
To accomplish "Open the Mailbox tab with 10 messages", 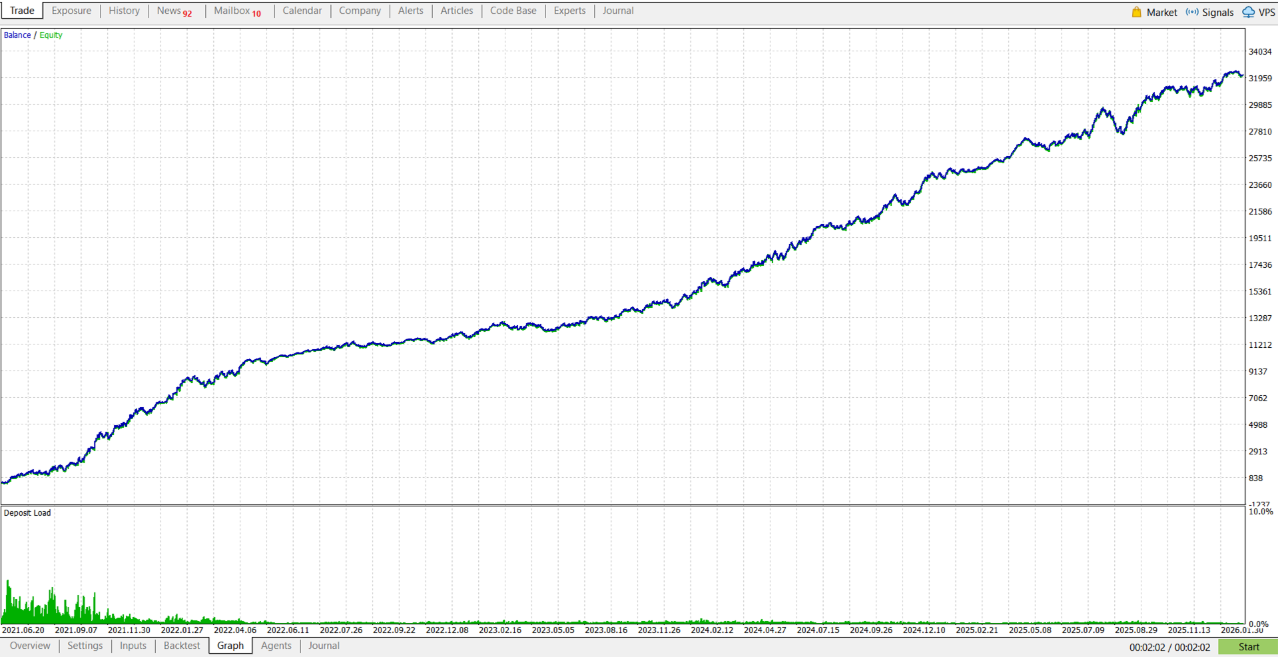I will (x=238, y=11).
